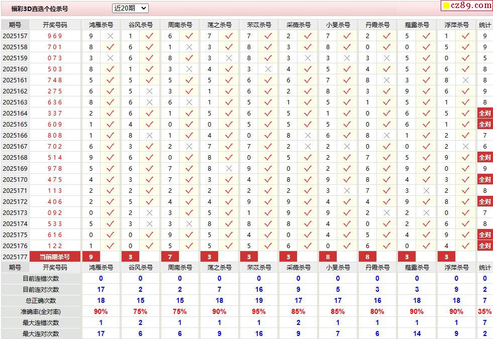Click the red current kill number 8 under 小旻杀号
Viewport: 493px width, 339px height.
click(x=328, y=257)
